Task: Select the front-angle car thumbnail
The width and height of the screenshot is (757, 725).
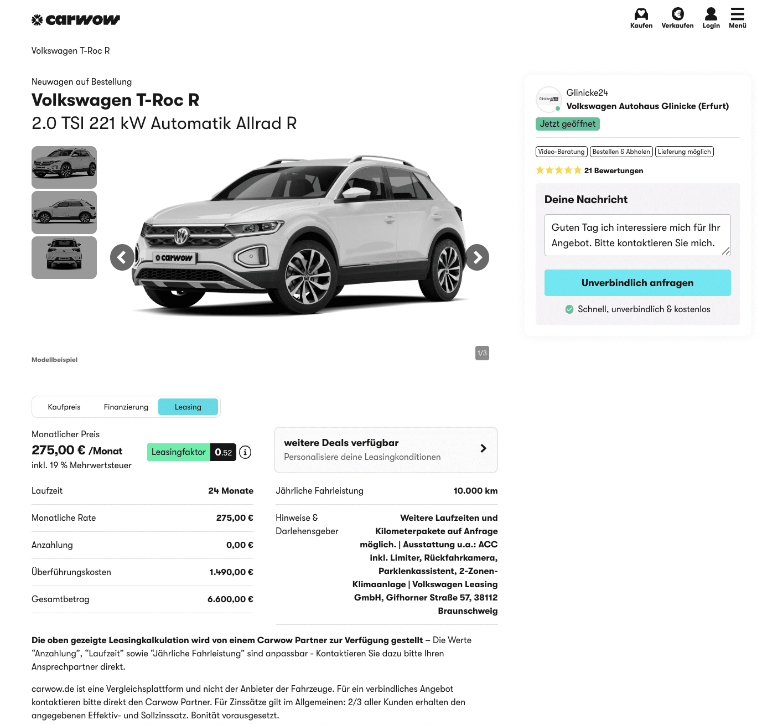Action: (64, 167)
